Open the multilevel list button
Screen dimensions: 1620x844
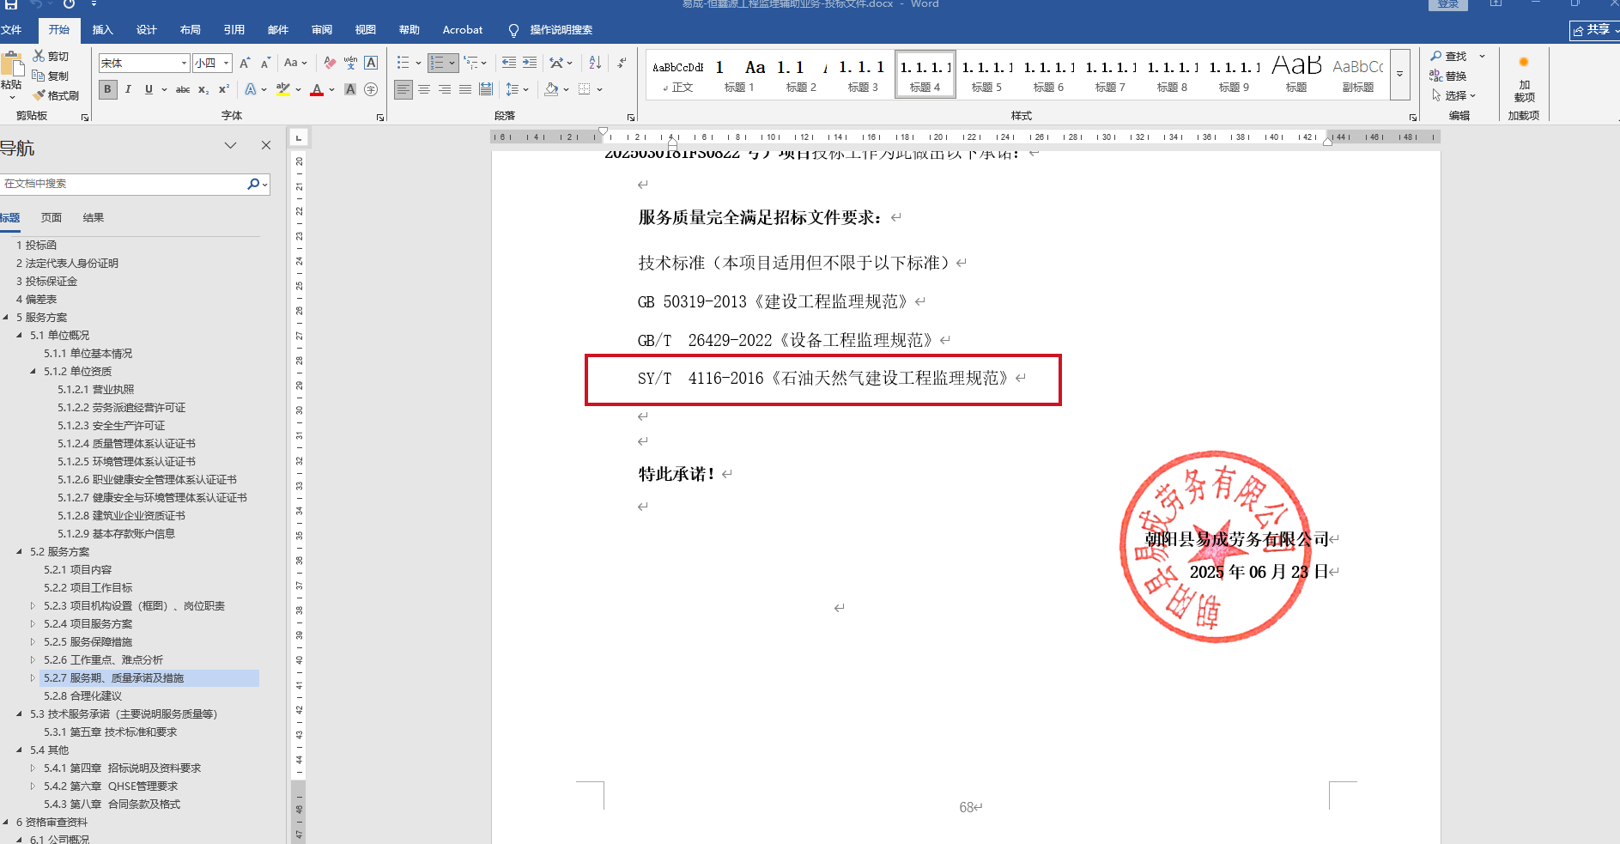tap(470, 63)
